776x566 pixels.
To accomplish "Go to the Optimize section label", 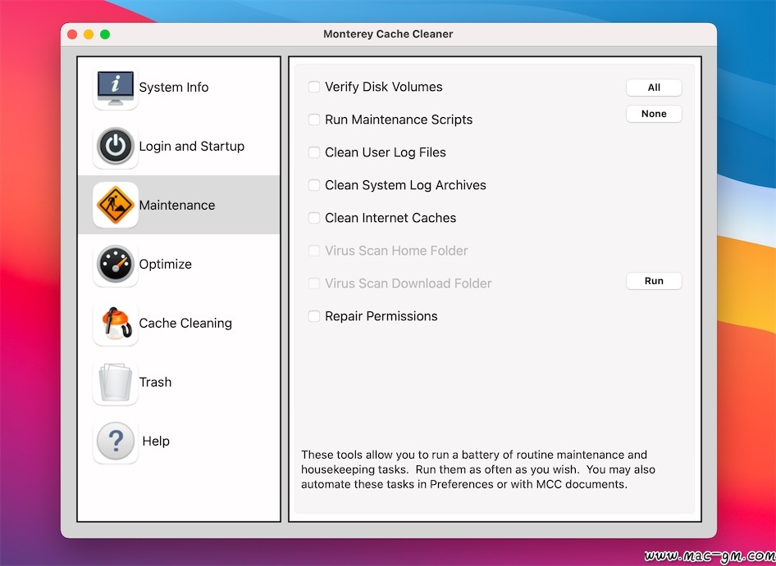I will coord(166,264).
